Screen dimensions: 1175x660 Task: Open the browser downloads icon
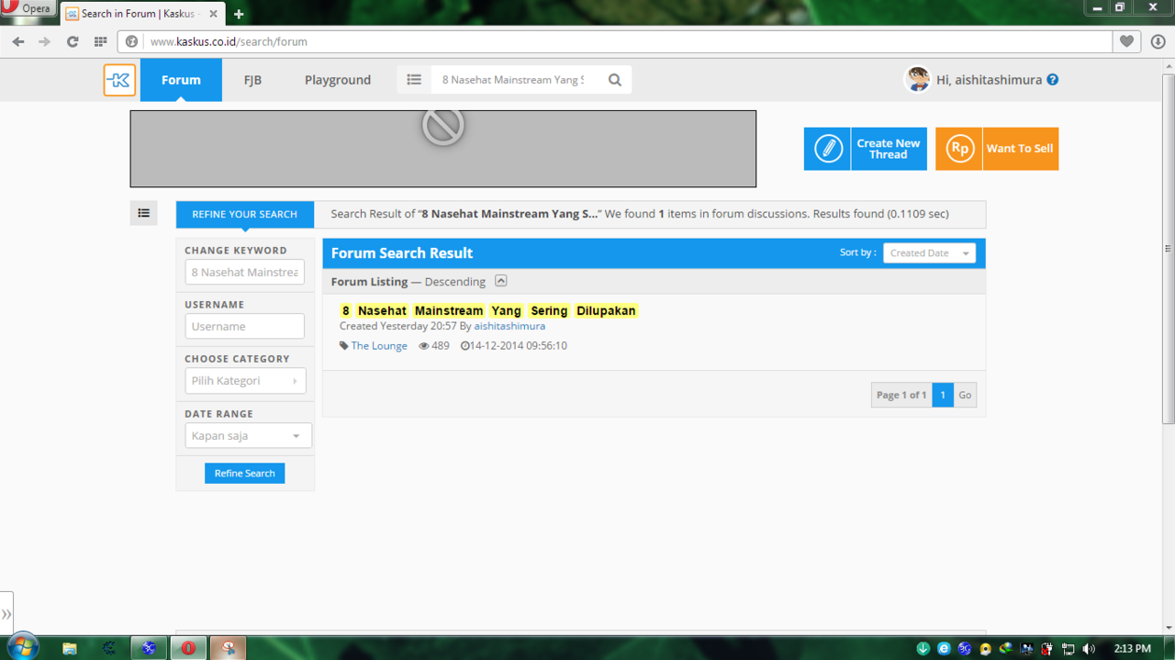click(x=1158, y=41)
